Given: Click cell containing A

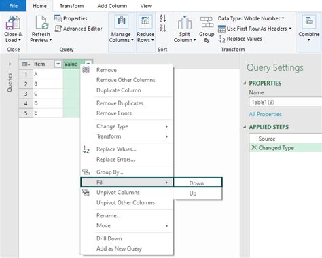Looking at the screenshot, I should [x=48, y=74].
